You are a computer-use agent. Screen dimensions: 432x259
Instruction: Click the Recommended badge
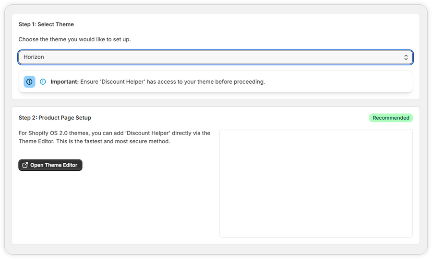click(x=391, y=118)
